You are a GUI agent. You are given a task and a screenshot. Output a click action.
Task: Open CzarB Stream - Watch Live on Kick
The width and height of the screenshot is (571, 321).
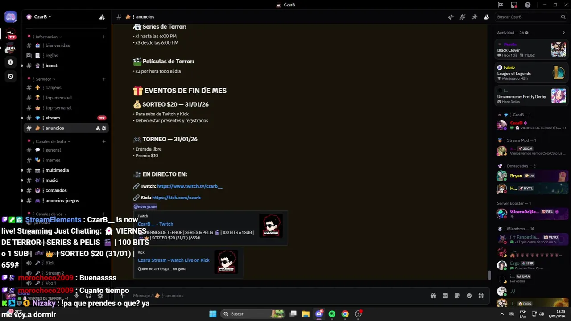174,260
